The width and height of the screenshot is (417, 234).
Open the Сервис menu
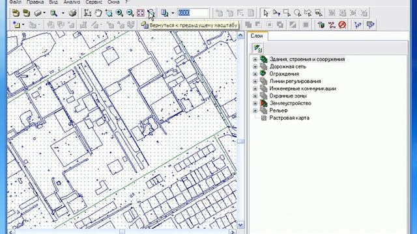click(x=94, y=2)
